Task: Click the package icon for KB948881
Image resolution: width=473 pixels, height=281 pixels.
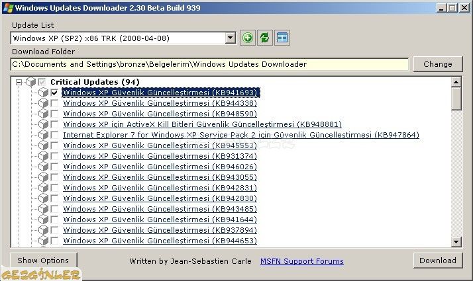Action: click(x=44, y=124)
